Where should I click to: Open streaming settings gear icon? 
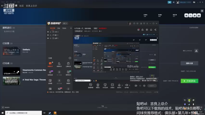tap(144, 86)
